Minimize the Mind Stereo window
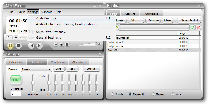The height and width of the screenshot is (105, 209). coord(94,6)
